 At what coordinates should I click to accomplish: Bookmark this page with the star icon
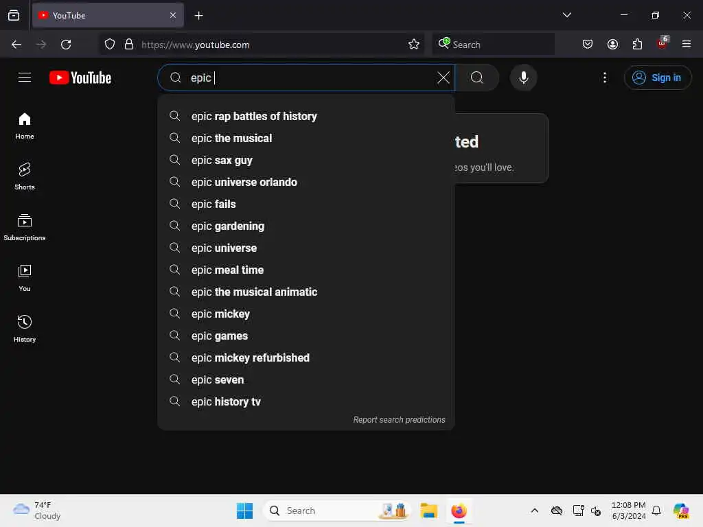413,45
